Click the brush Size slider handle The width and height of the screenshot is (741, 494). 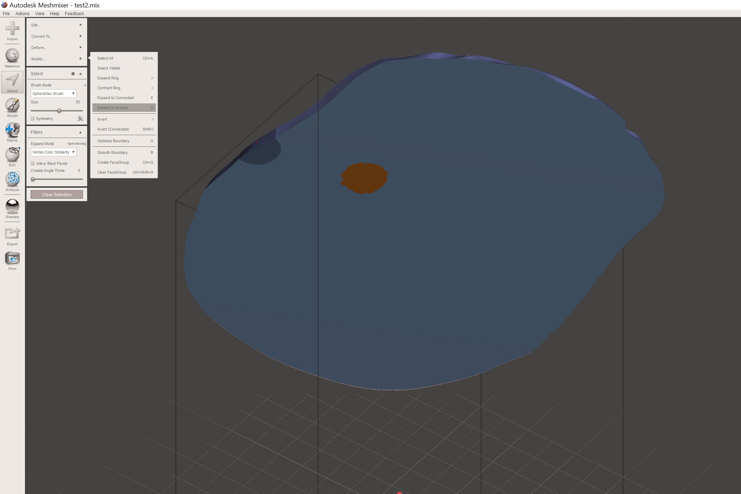(x=59, y=111)
